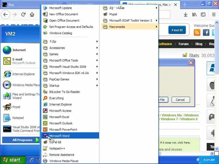219x164 pixels.
Task: Reload the page with browser refresh icon
Action: (x=23, y=14)
